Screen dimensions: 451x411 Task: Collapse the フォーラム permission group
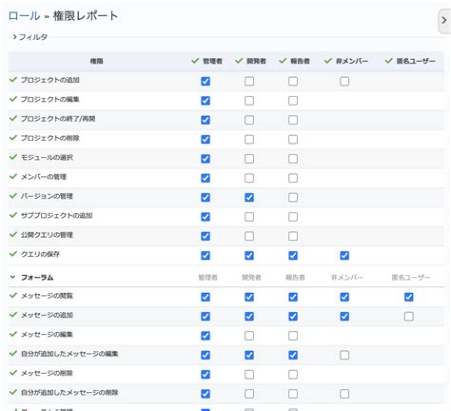13,277
